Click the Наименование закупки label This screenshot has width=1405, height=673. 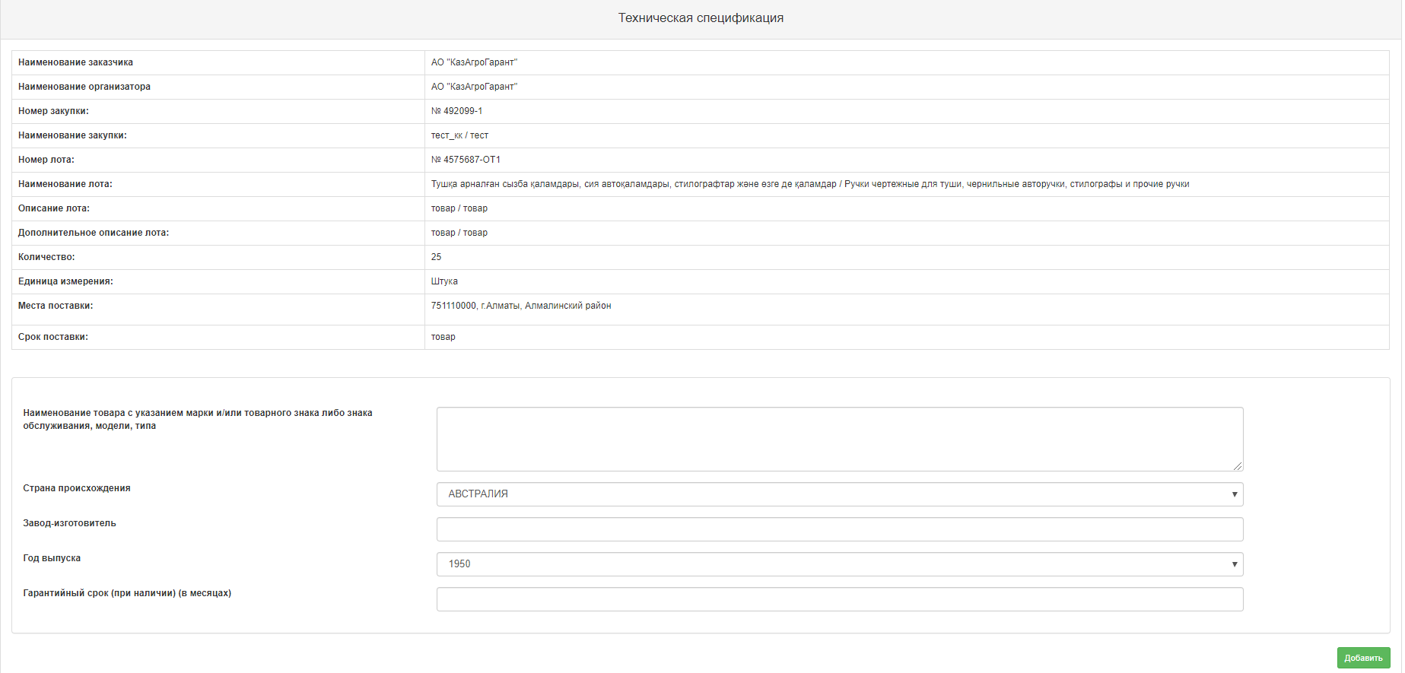[72, 135]
